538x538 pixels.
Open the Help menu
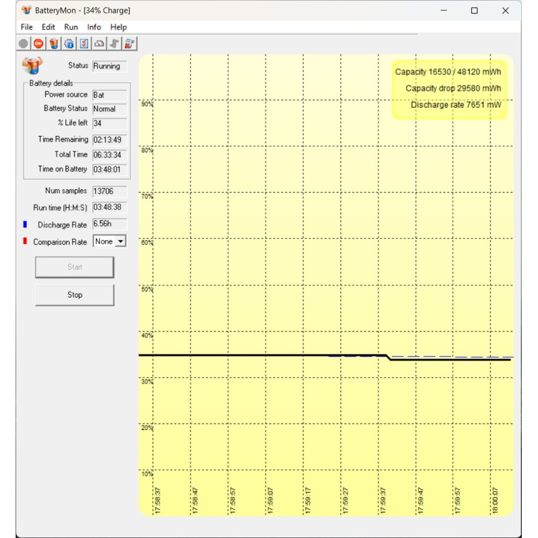118,27
